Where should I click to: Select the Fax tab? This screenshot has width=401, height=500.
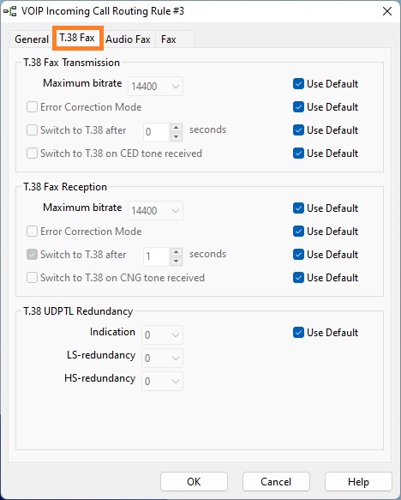tap(169, 39)
